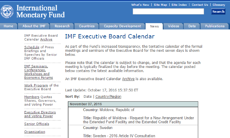Open the What's New link
230x138 pixels.
click(140, 5)
